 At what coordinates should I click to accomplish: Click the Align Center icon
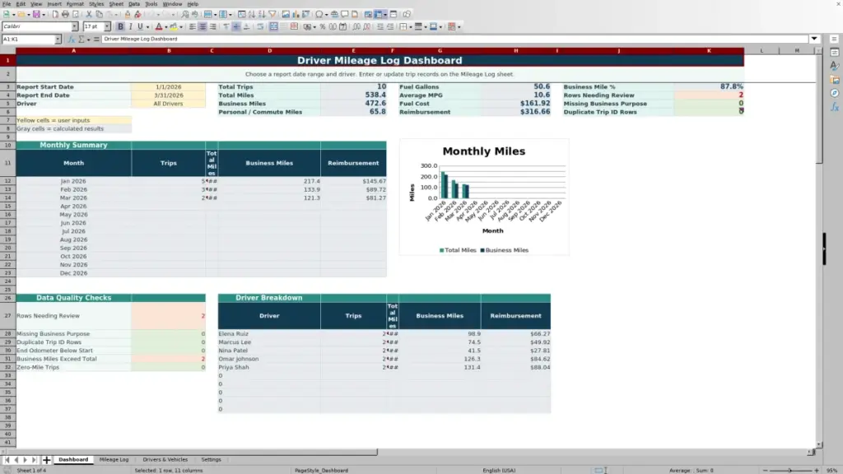pyautogui.click(x=203, y=26)
